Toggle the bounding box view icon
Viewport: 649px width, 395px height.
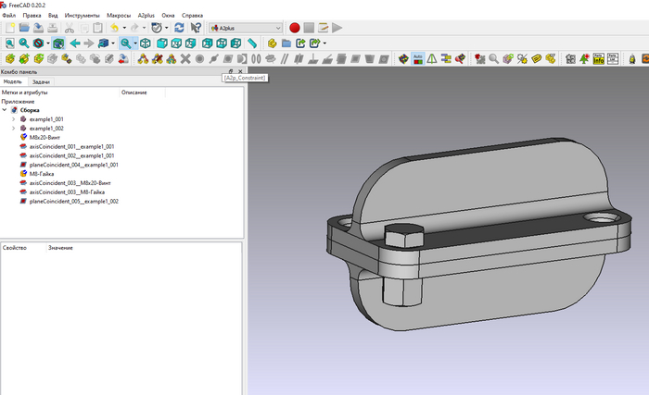[x=58, y=43]
